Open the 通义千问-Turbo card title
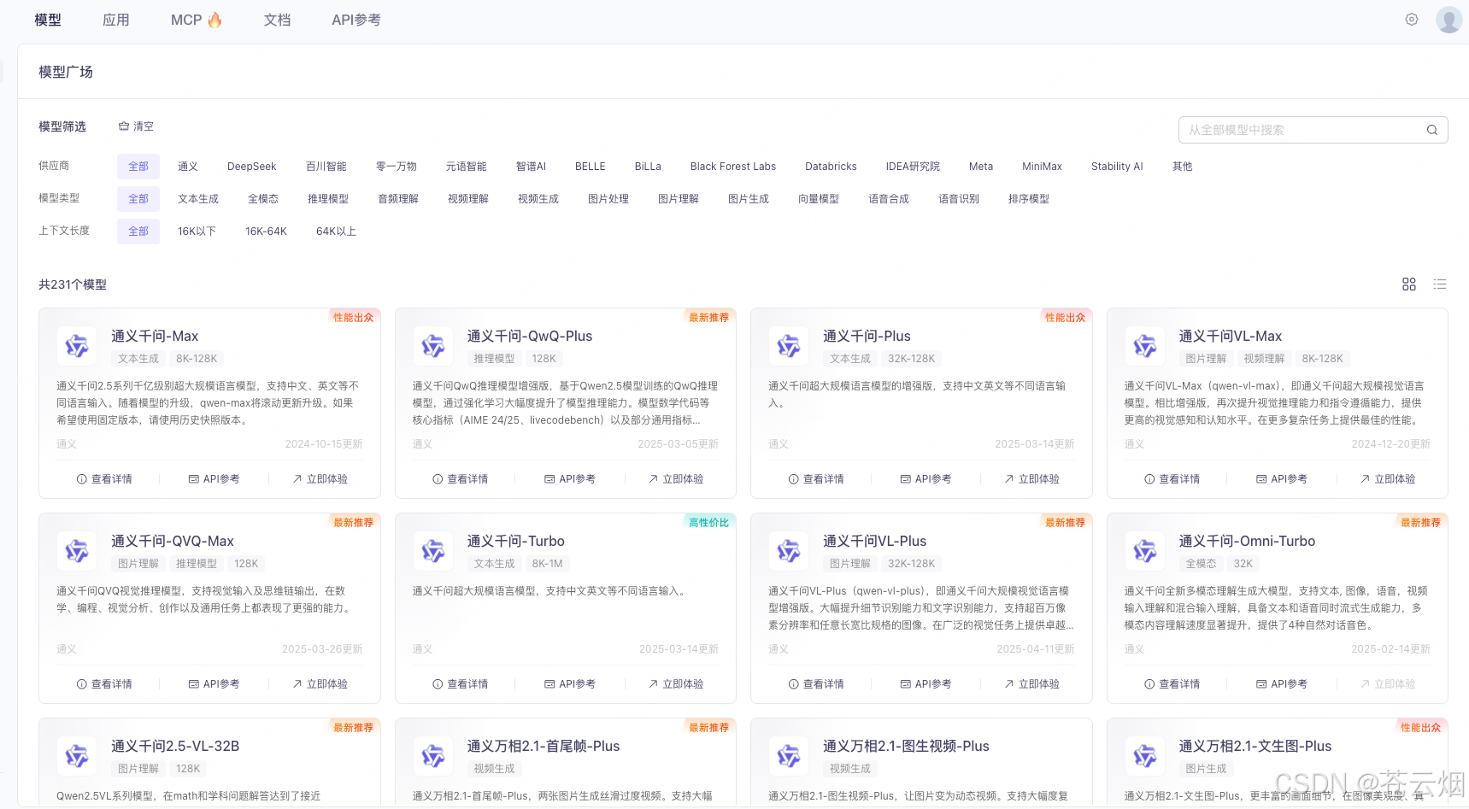This screenshot has height=809, width=1469. tap(515, 541)
